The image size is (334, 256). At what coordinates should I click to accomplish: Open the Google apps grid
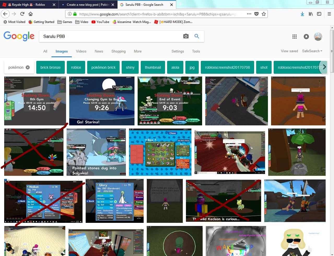pyautogui.click(x=294, y=37)
